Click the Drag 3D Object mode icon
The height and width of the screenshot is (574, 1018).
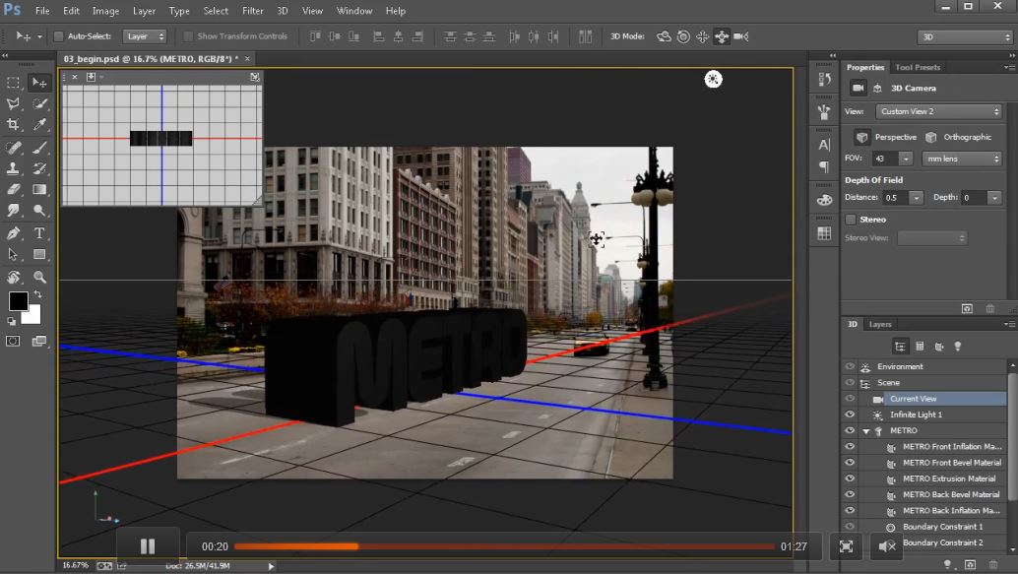click(703, 36)
